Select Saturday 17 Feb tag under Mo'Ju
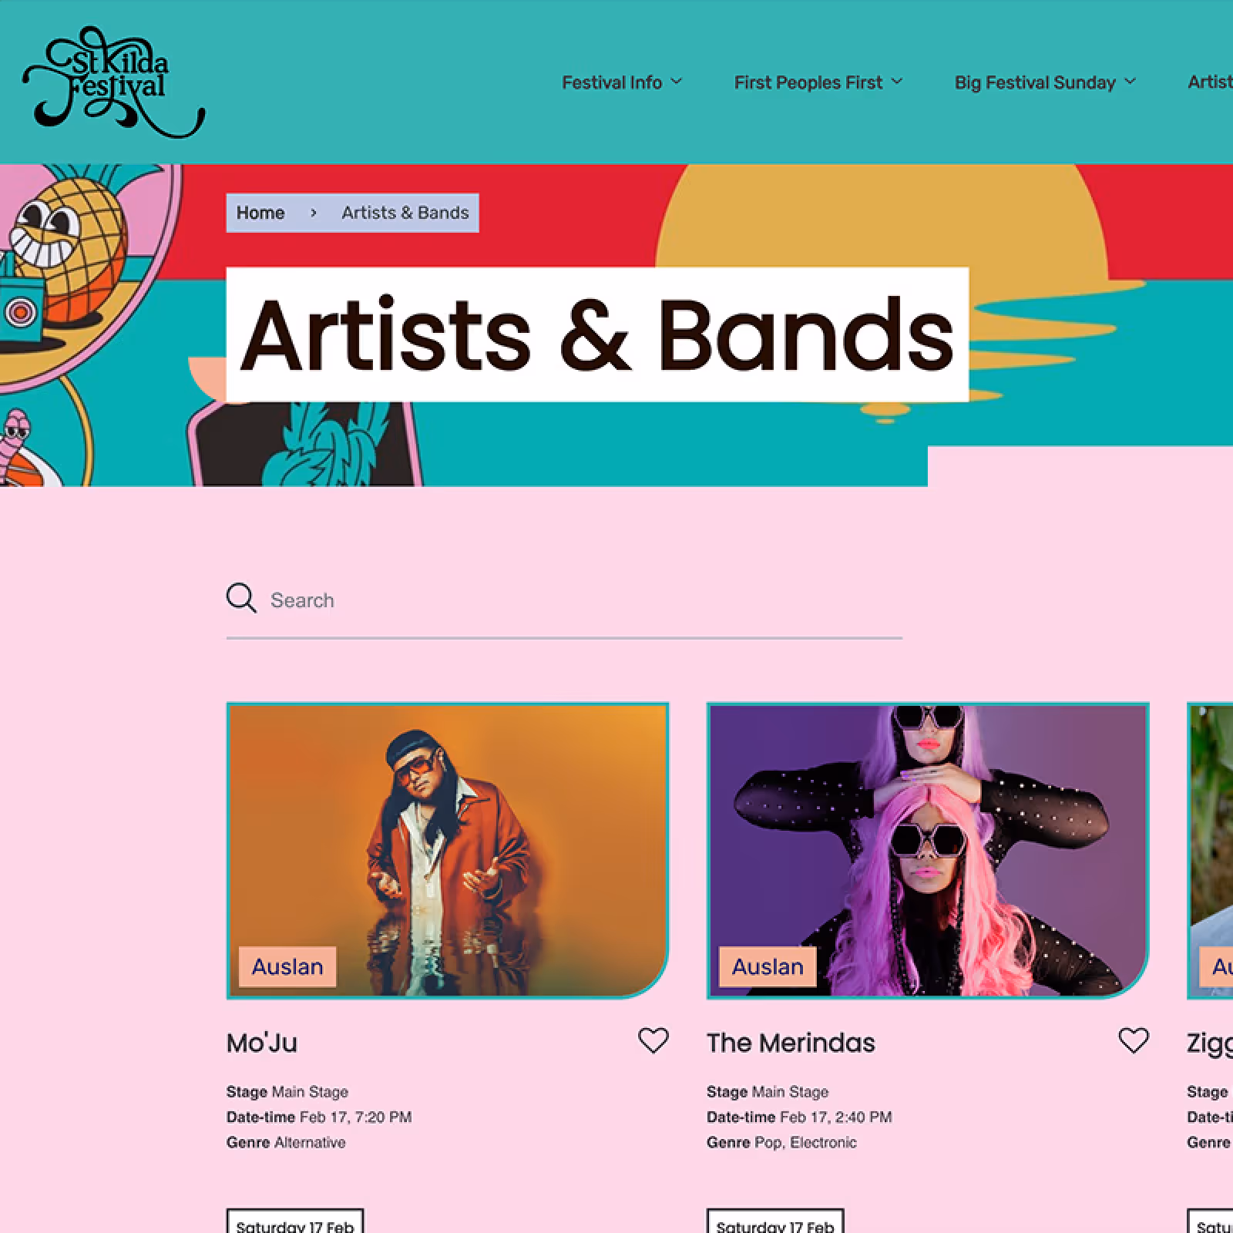The image size is (1233, 1233). pyautogui.click(x=295, y=1221)
